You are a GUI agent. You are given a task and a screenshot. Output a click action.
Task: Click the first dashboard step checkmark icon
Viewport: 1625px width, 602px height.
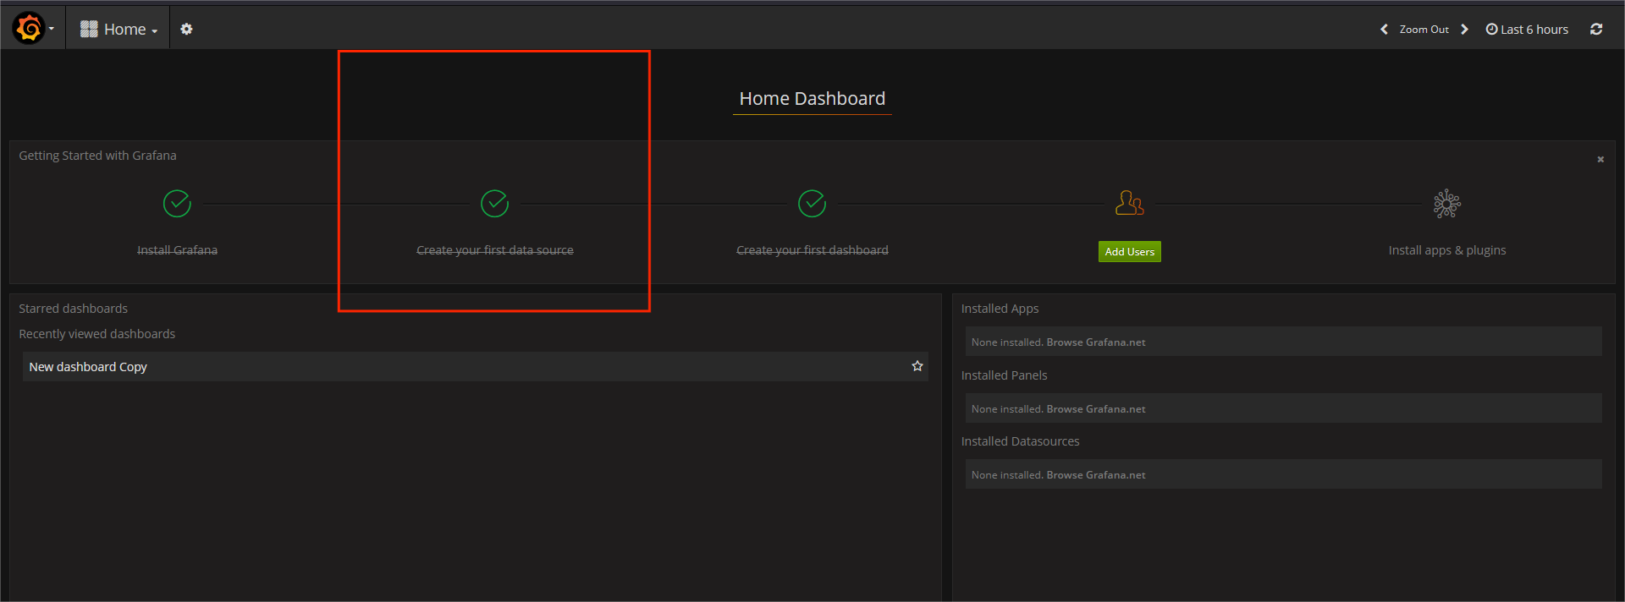pos(812,204)
